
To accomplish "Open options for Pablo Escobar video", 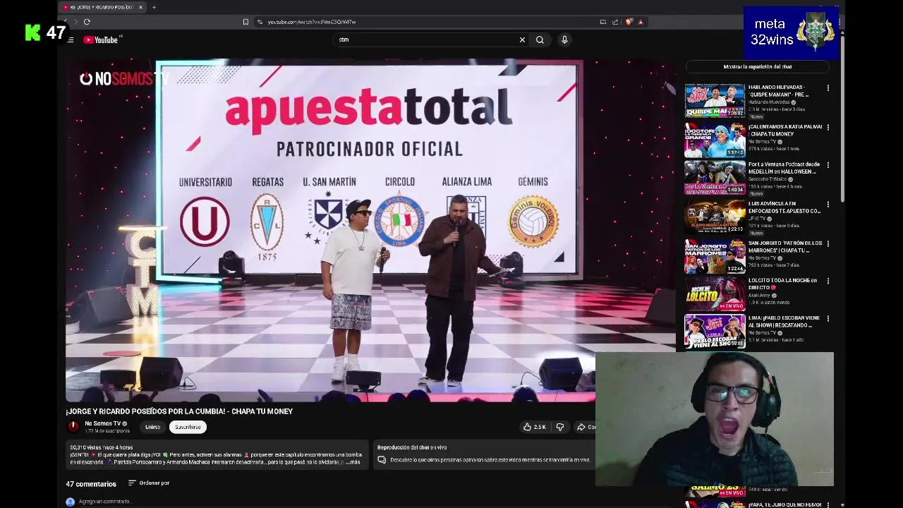I will click(828, 319).
